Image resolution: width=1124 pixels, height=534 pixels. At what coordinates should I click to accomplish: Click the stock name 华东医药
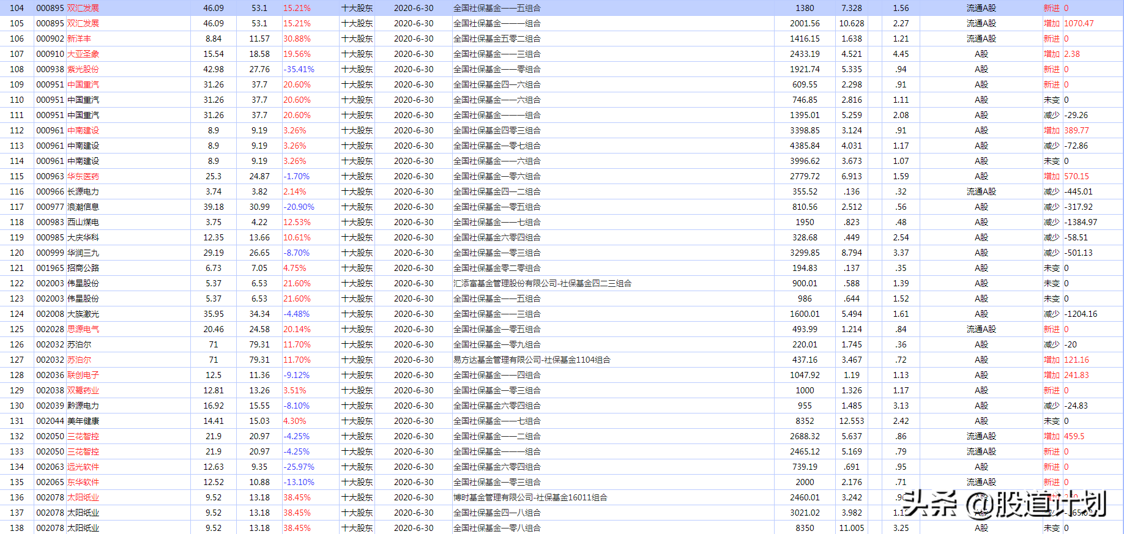[x=83, y=176]
